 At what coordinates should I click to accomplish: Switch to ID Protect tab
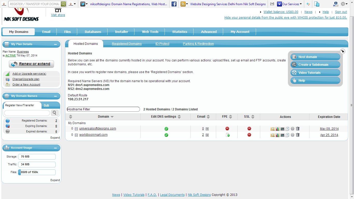point(162,44)
